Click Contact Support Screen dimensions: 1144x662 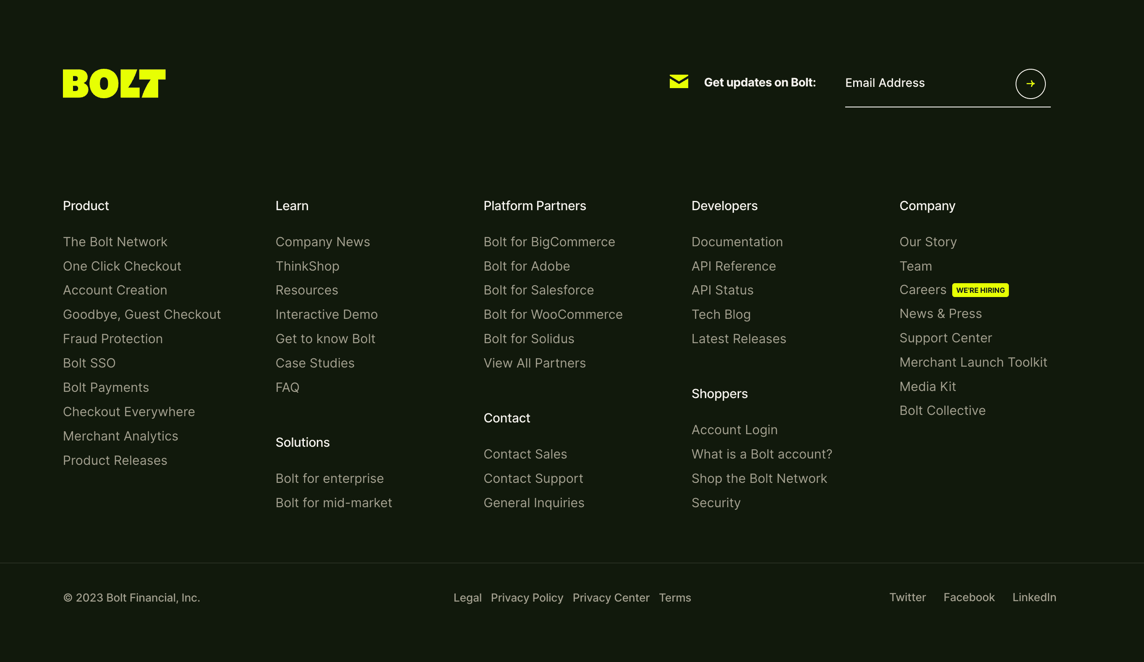533,479
